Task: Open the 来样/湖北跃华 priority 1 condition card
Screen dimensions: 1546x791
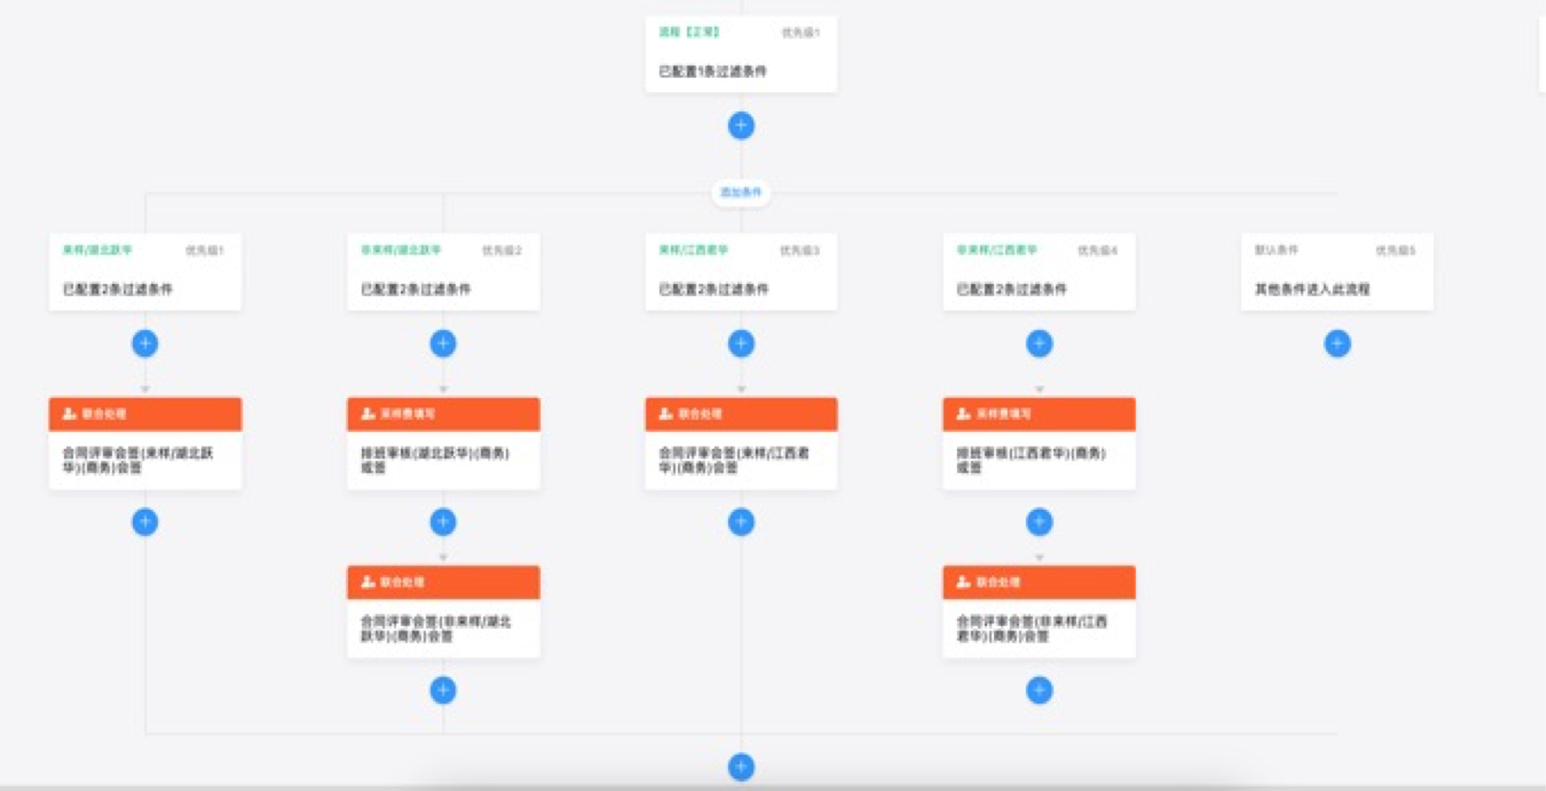Action: coord(145,272)
